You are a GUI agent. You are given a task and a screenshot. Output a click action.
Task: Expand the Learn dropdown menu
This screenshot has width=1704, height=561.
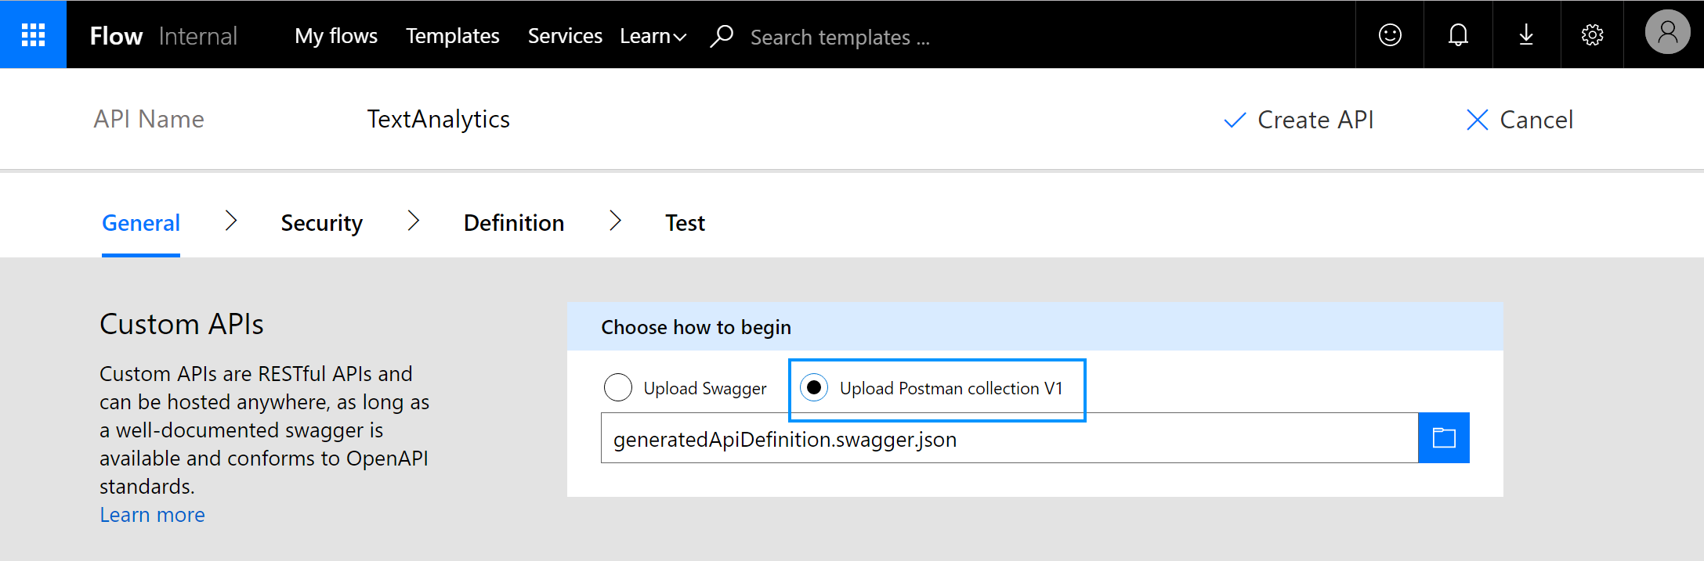click(653, 36)
